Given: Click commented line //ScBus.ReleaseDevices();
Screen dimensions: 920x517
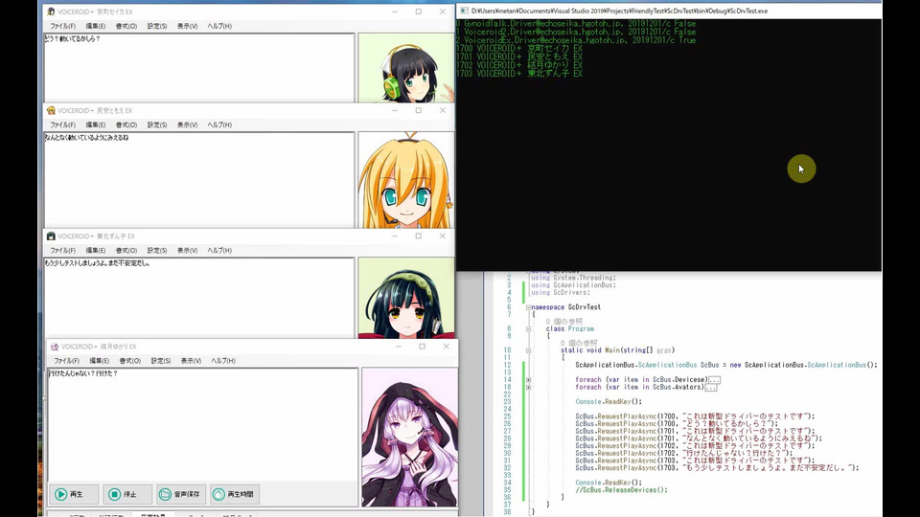Looking at the screenshot, I should pyautogui.click(x=621, y=490).
